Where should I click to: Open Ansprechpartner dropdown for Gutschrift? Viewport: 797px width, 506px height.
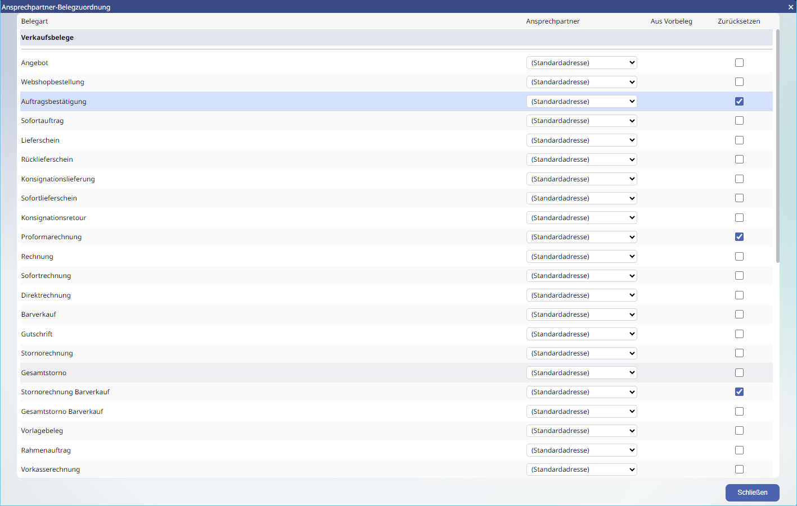[x=582, y=334]
